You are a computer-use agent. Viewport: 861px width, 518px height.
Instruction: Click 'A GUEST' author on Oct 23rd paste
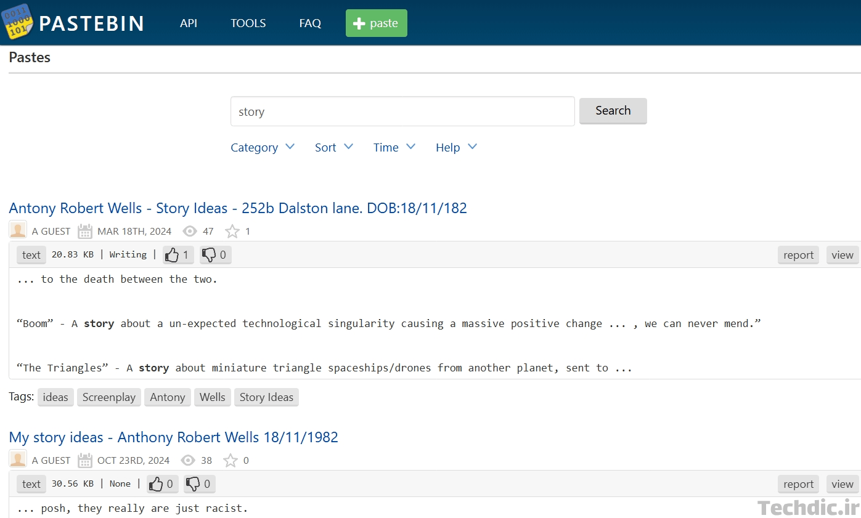pos(51,461)
